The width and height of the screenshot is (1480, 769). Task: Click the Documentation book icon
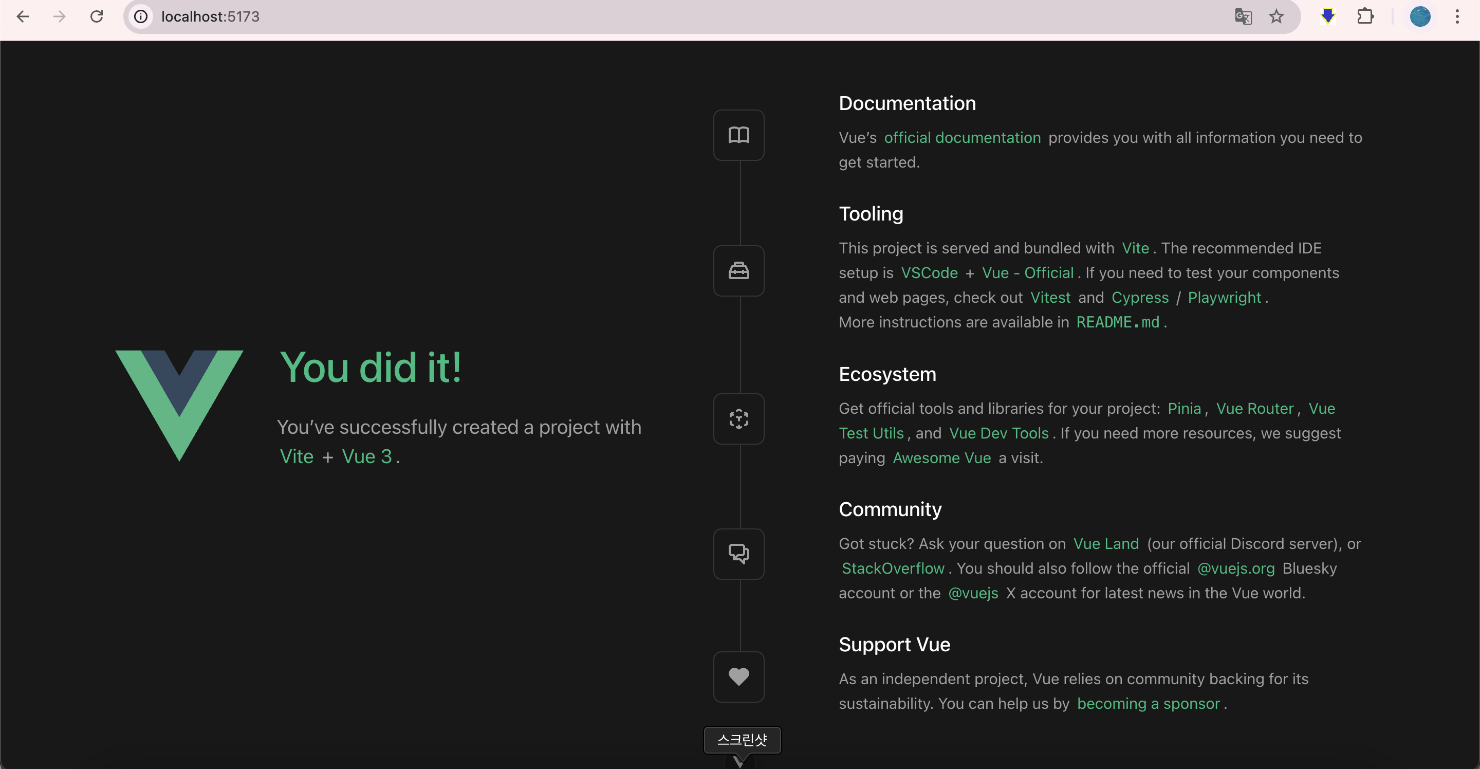click(x=739, y=135)
